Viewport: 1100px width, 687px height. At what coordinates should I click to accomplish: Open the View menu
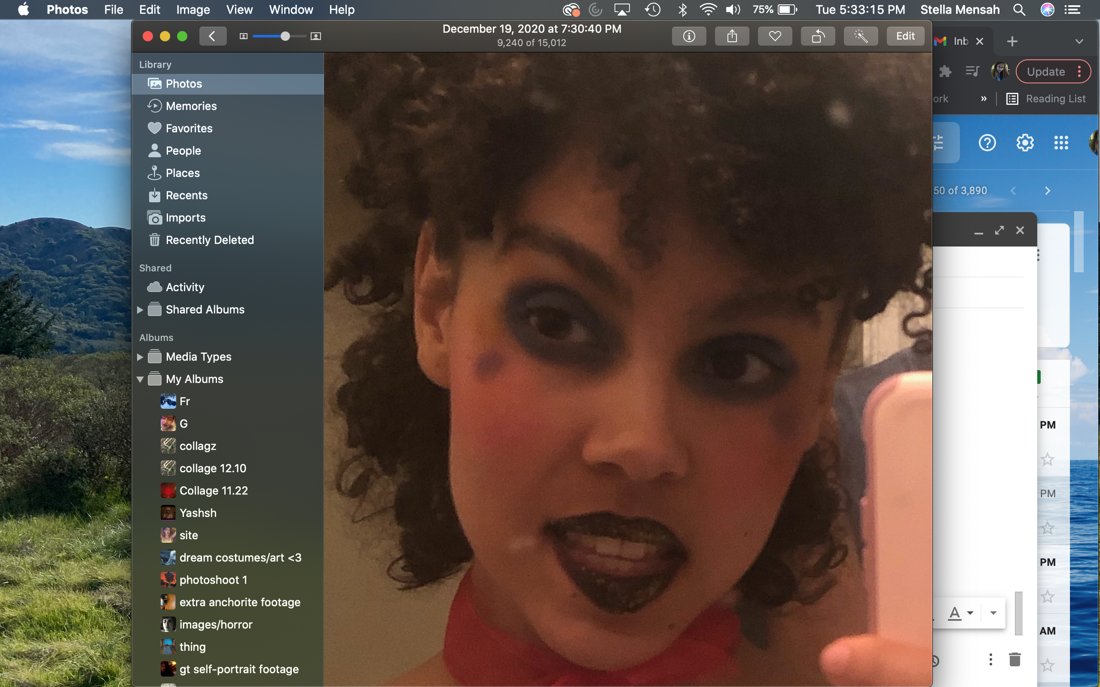(239, 10)
